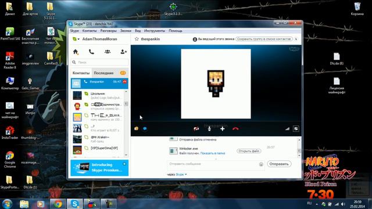
Task: Click the taskbar clock showing 20:59
Action: 357,204
